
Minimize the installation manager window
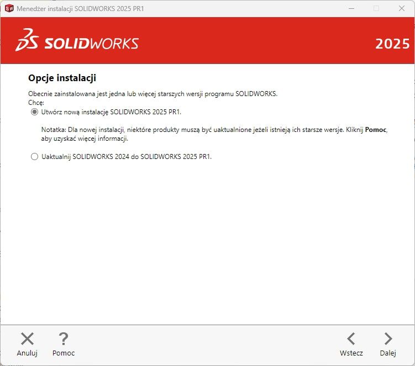tap(351, 8)
